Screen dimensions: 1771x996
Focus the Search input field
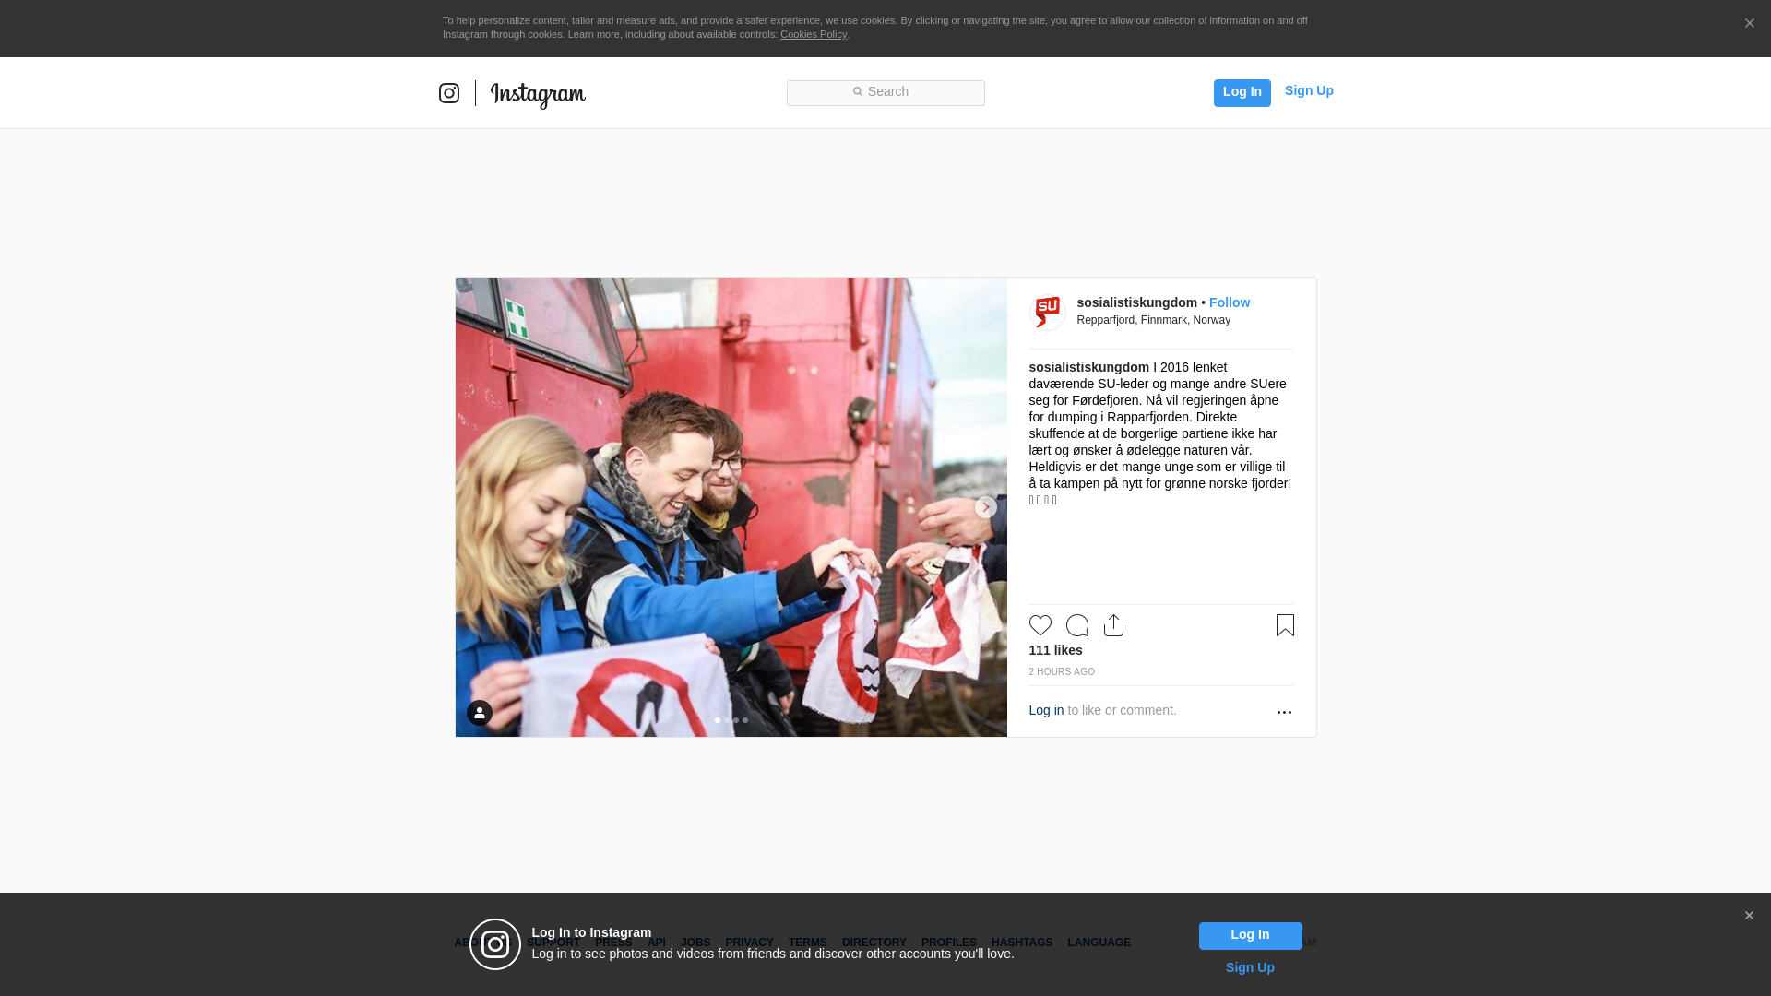[885, 92]
